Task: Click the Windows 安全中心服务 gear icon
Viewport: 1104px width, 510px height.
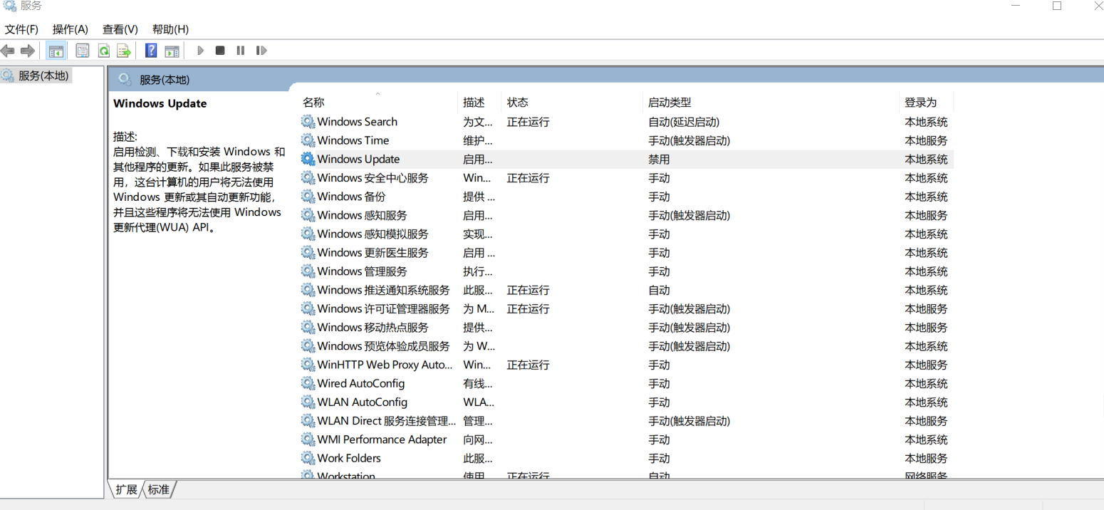Action: coord(308,178)
